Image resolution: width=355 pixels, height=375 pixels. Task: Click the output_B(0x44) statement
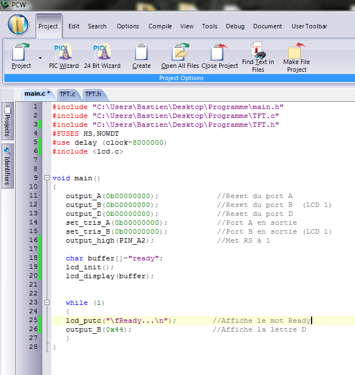click(98, 329)
